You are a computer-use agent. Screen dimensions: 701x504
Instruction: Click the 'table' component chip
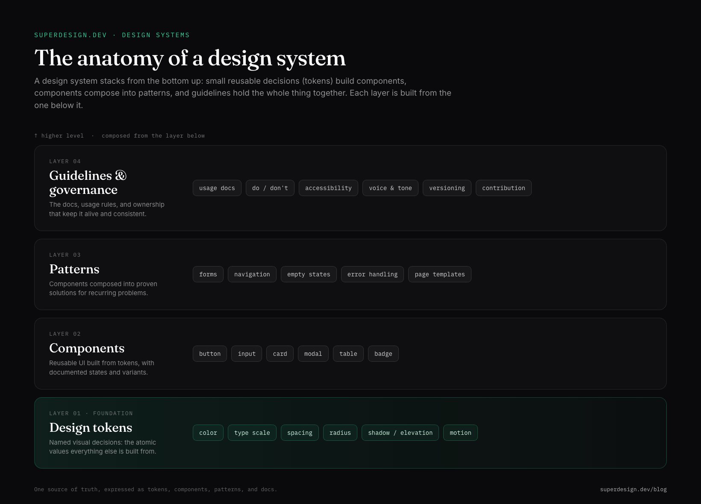[x=348, y=354]
